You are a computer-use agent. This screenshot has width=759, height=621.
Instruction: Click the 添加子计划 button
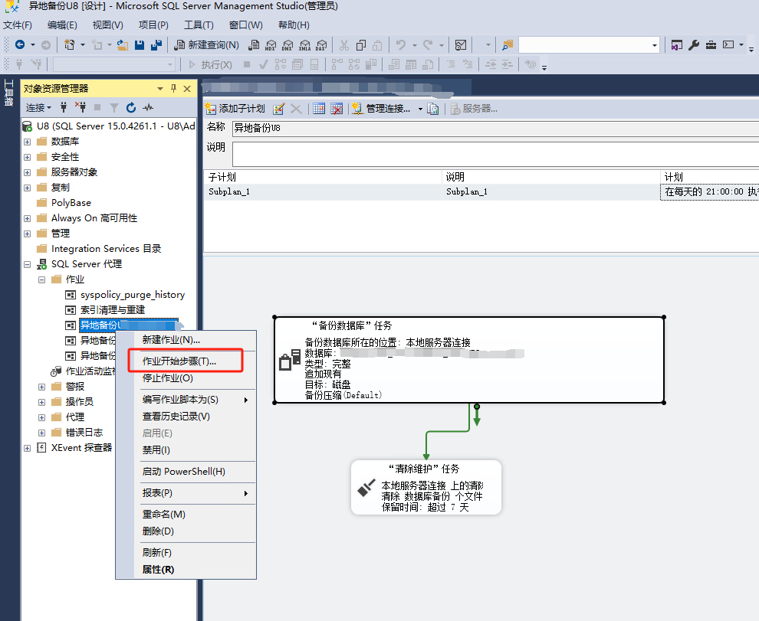click(235, 109)
